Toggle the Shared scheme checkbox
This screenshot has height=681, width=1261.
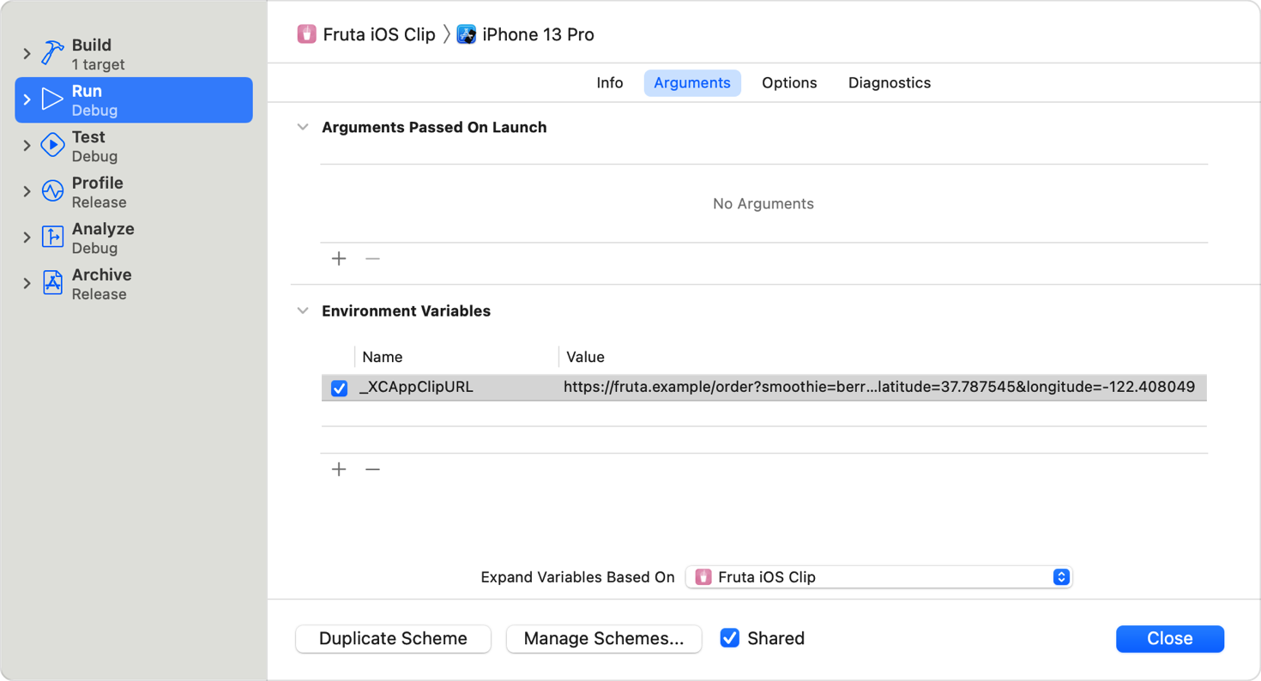[729, 637]
